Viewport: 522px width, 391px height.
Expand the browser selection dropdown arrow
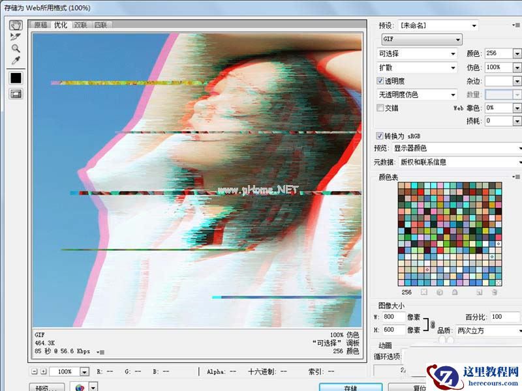[x=93, y=388]
